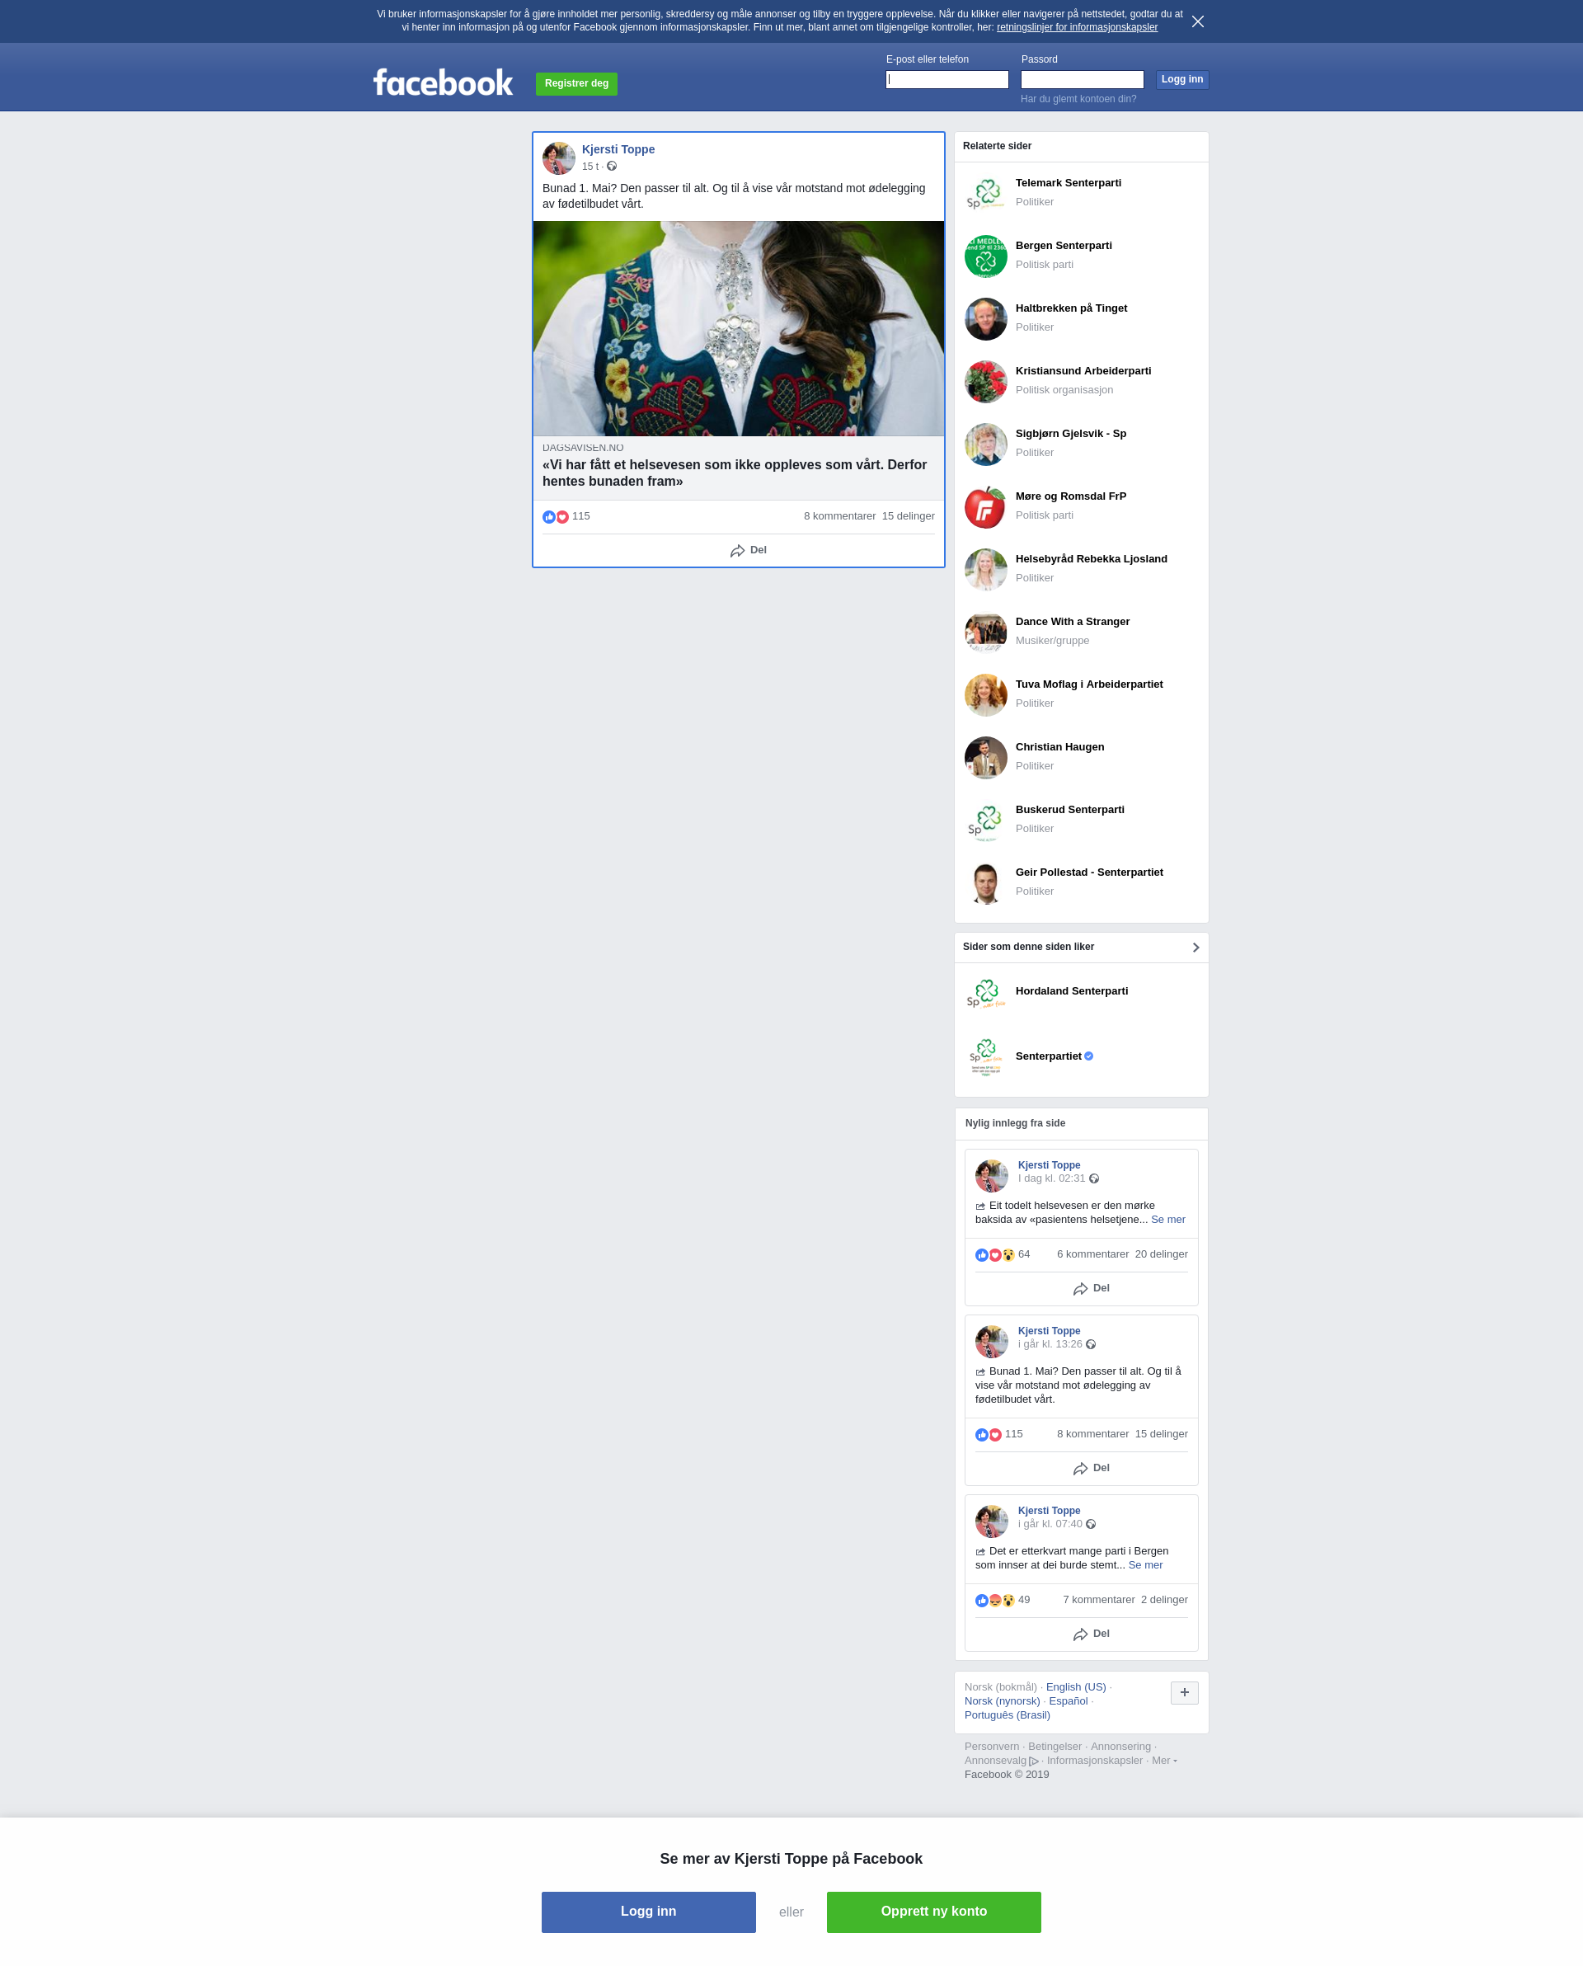Viewport: 1583px width, 1966px height.
Task: Open Annonsevalg footer link
Action: (x=1001, y=1761)
